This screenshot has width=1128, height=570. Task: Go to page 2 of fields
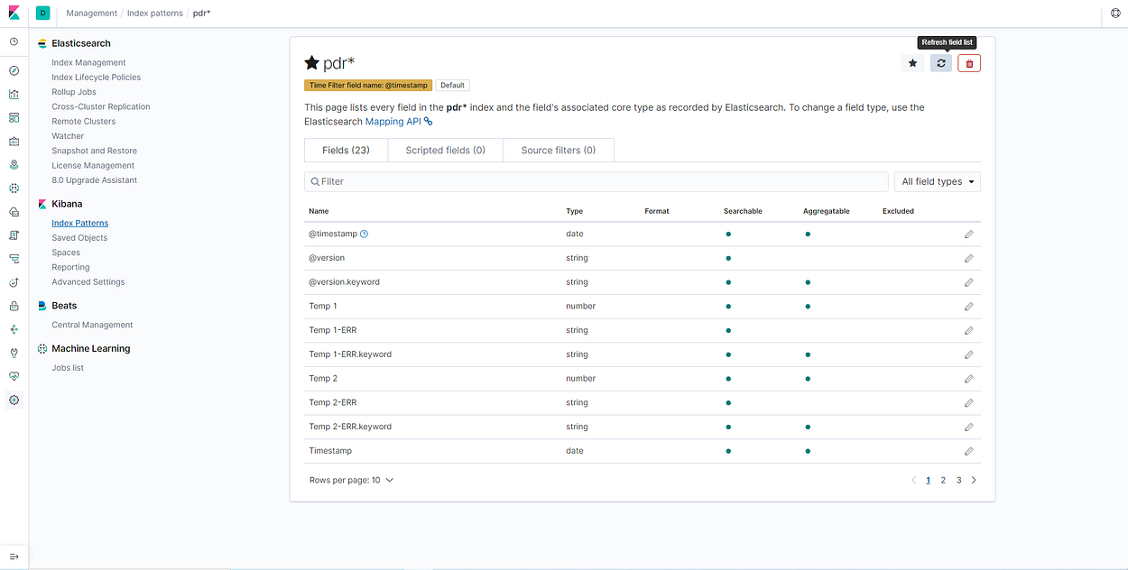coord(943,480)
